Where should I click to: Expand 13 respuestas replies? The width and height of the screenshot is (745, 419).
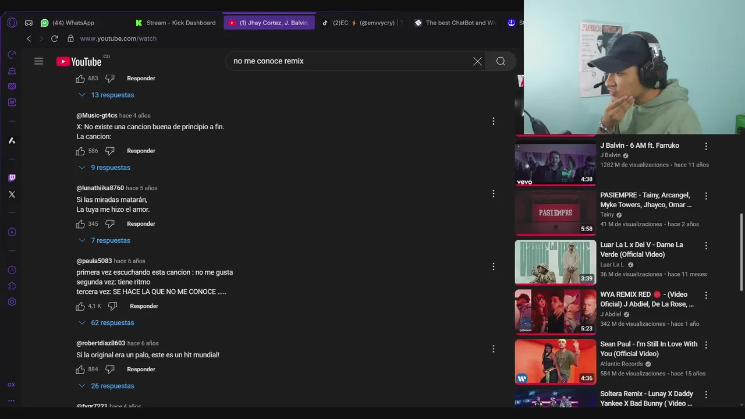point(107,95)
